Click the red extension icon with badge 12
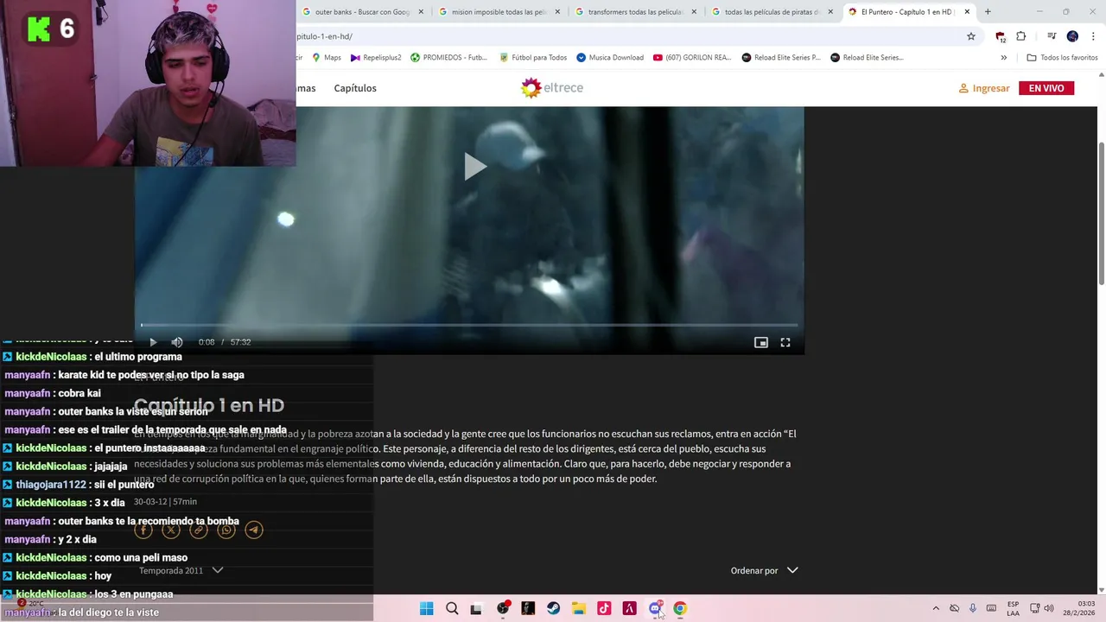Viewport: 1106px width, 622px height. (x=1001, y=37)
